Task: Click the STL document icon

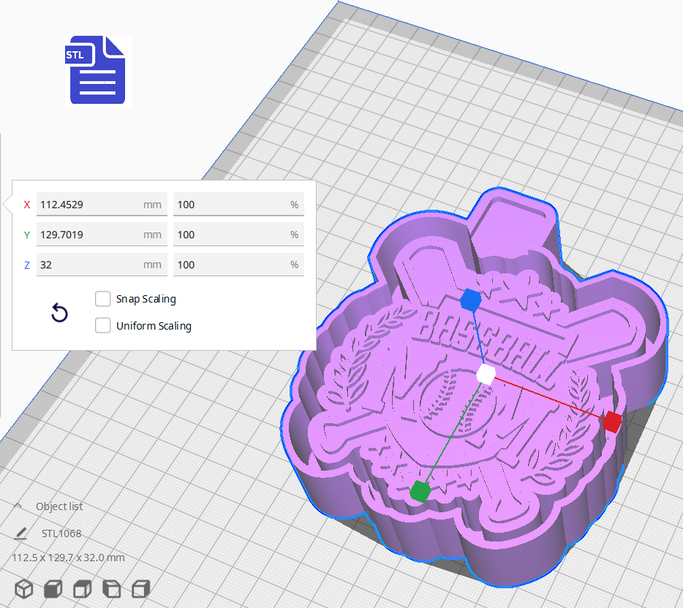Action: pyautogui.click(x=97, y=70)
